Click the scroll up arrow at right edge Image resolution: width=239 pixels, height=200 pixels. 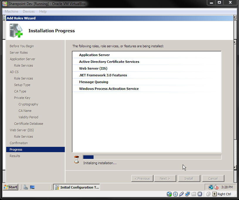235,42
